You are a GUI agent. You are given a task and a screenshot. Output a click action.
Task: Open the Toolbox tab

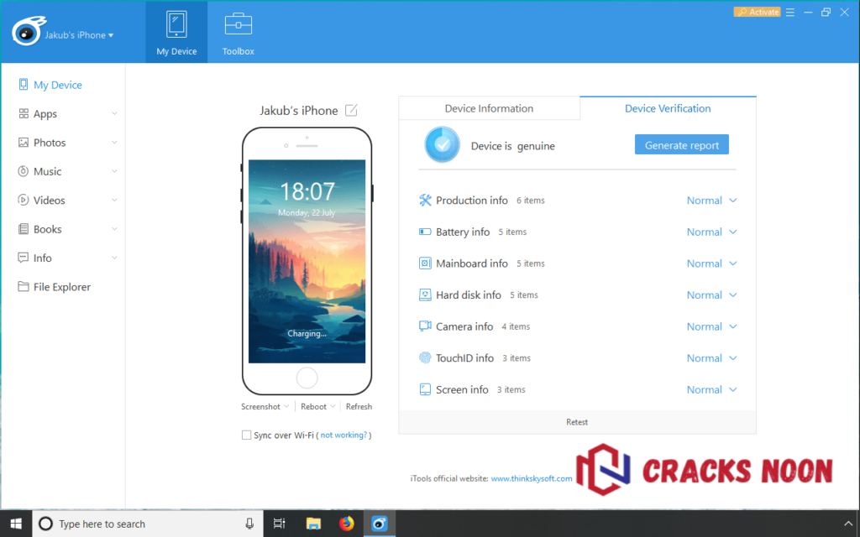[x=238, y=33]
